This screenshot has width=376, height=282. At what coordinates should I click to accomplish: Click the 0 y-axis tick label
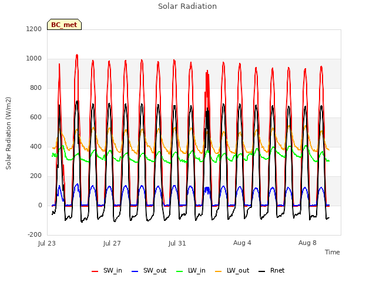point(41,206)
